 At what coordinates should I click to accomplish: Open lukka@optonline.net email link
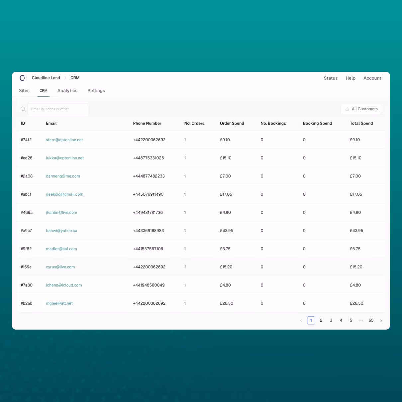65,158
